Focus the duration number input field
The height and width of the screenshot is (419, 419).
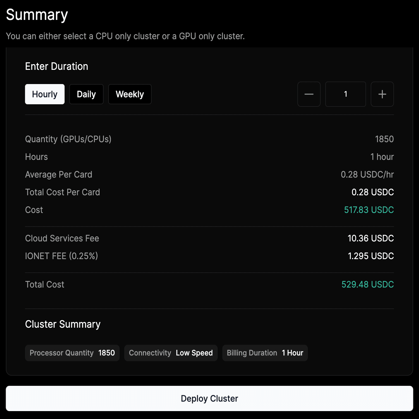coord(345,94)
